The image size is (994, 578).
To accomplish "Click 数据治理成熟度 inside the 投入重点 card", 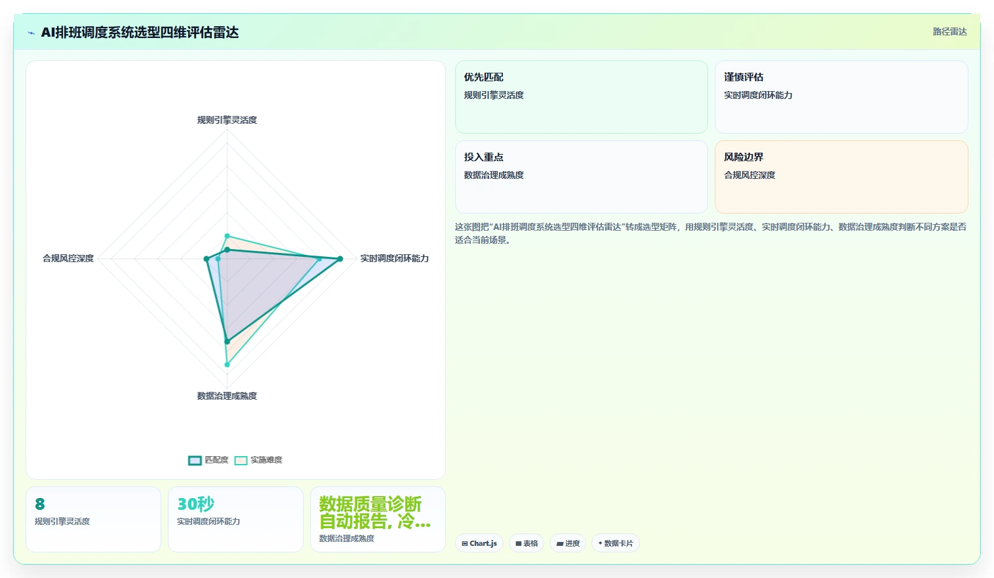I will 494,175.
